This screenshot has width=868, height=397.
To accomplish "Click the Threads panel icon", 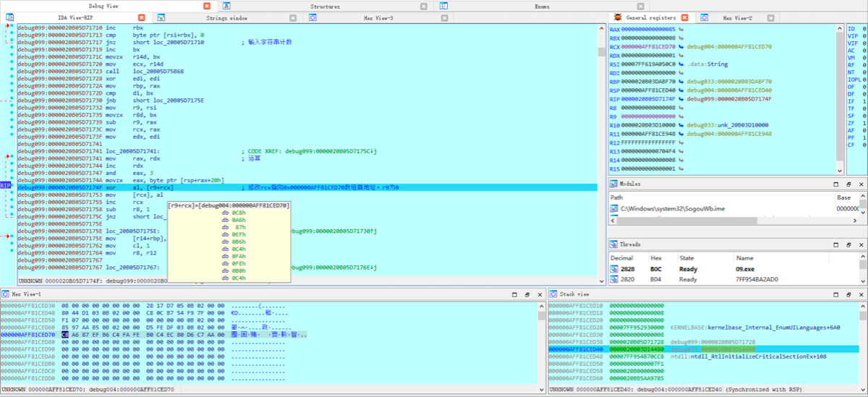I will (614, 244).
